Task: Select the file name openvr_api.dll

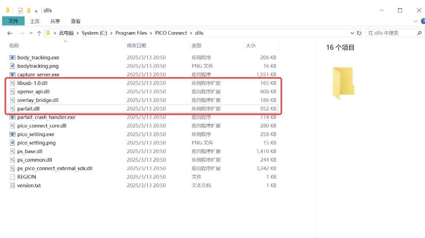Action: click(33, 91)
